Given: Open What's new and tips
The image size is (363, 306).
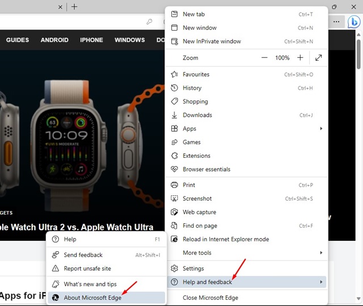Looking at the screenshot, I should pyautogui.click(x=107, y=284).
